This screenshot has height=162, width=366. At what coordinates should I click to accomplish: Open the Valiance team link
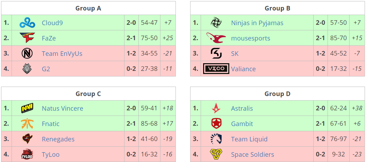click(243, 69)
